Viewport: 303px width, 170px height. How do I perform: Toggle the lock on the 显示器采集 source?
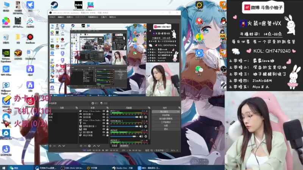coord(108,132)
